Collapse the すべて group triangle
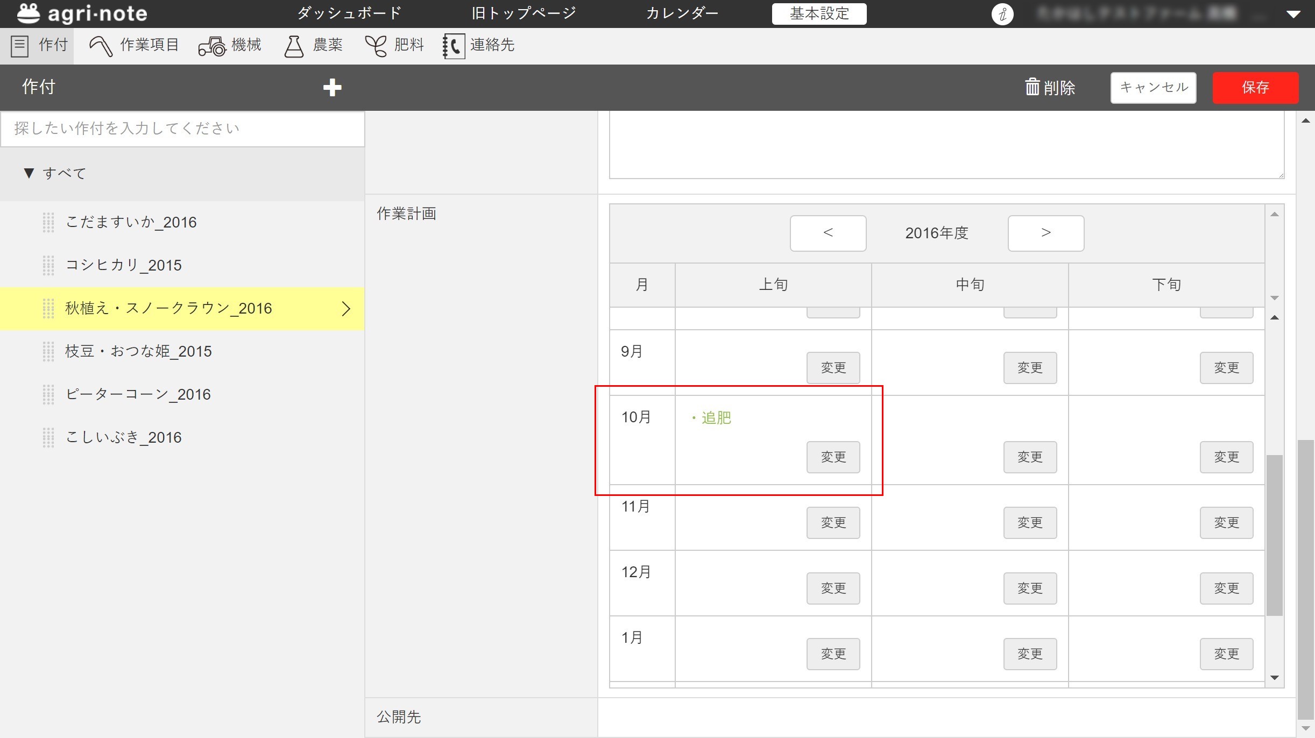Image resolution: width=1315 pixels, height=738 pixels. coord(29,173)
